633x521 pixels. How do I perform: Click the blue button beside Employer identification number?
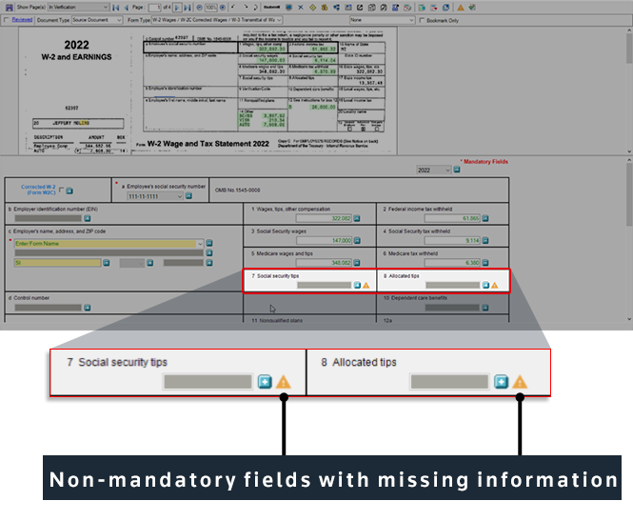88,218
